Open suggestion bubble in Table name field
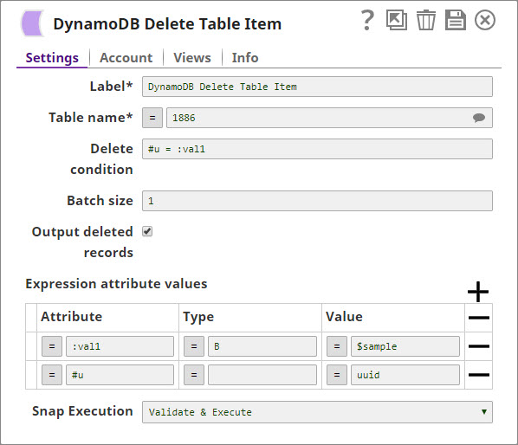The height and width of the screenshot is (445, 518). (x=479, y=118)
